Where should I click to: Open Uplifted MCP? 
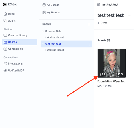click(14, 70)
